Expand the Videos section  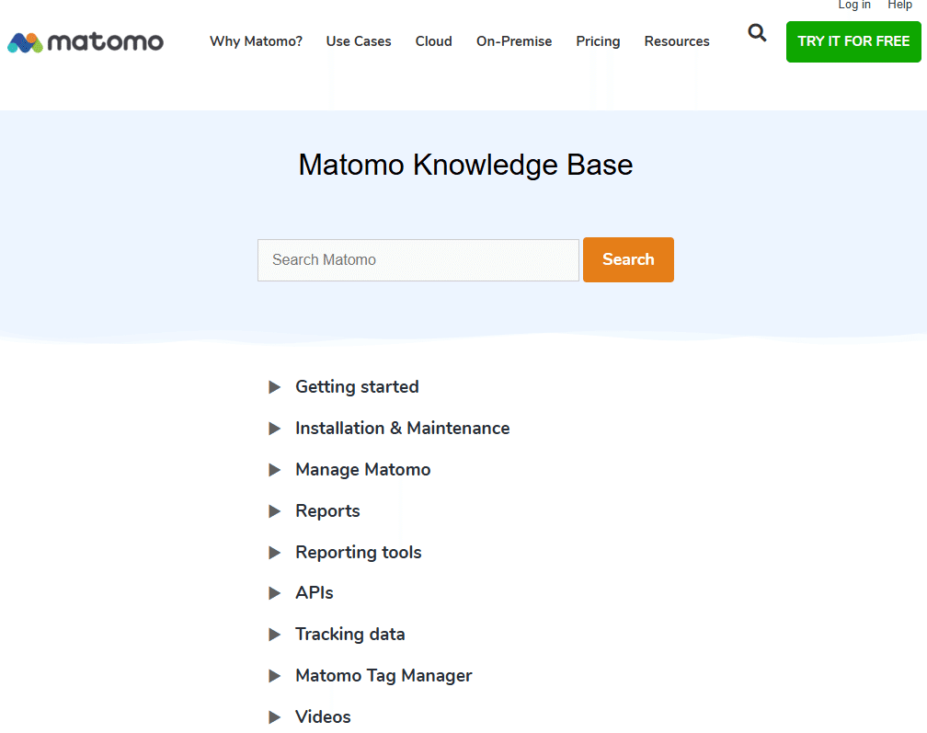(x=323, y=716)
